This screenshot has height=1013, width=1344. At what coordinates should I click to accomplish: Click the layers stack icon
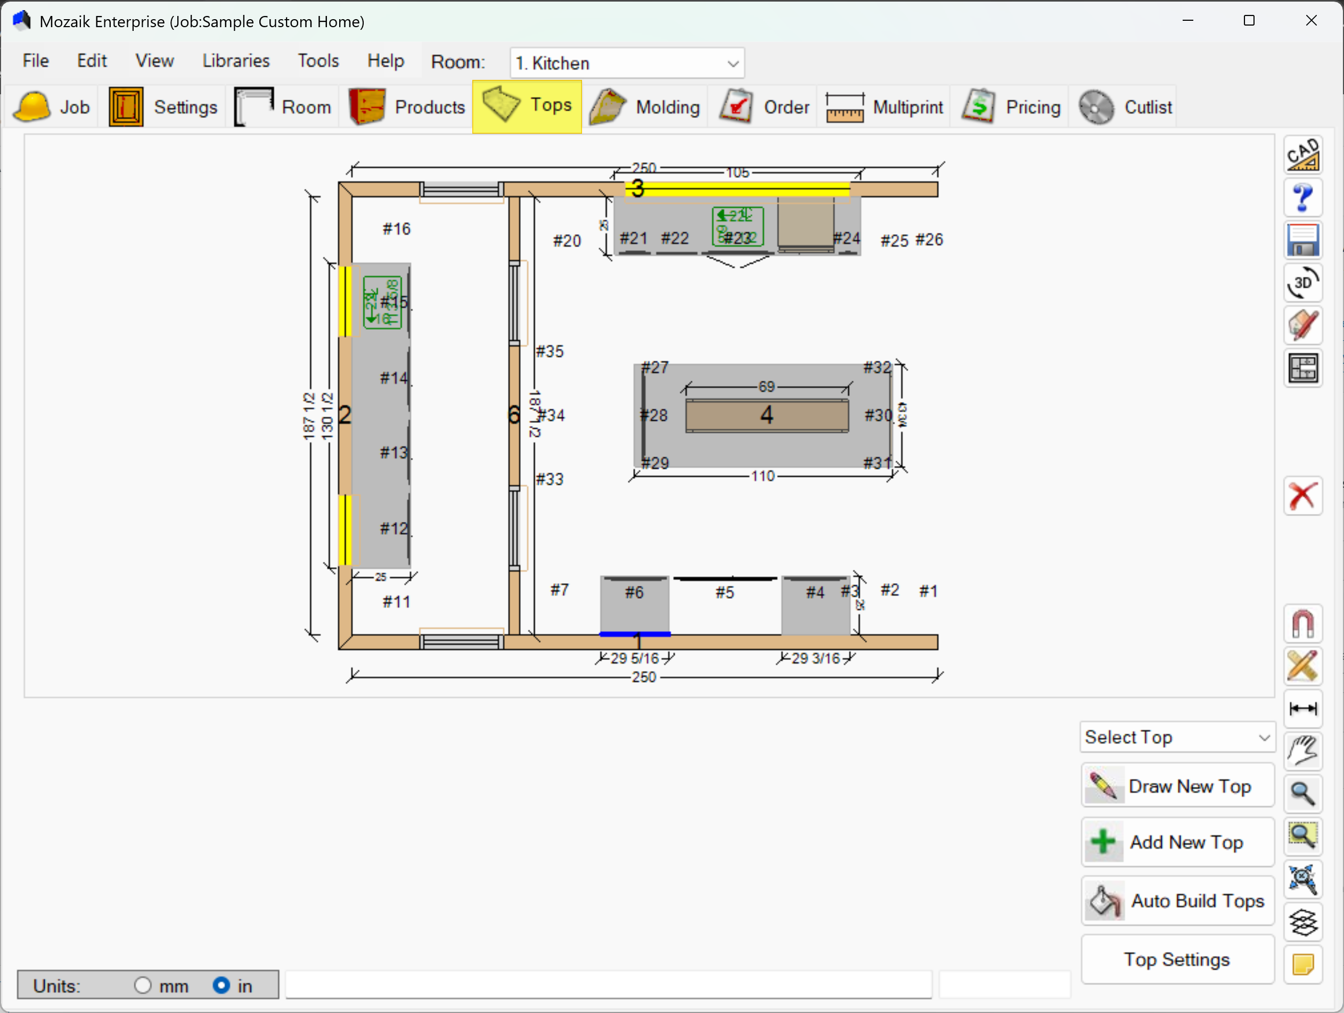click(1302, 922)
